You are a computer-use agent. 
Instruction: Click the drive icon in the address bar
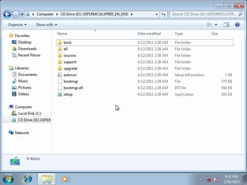tap(27, 14)
